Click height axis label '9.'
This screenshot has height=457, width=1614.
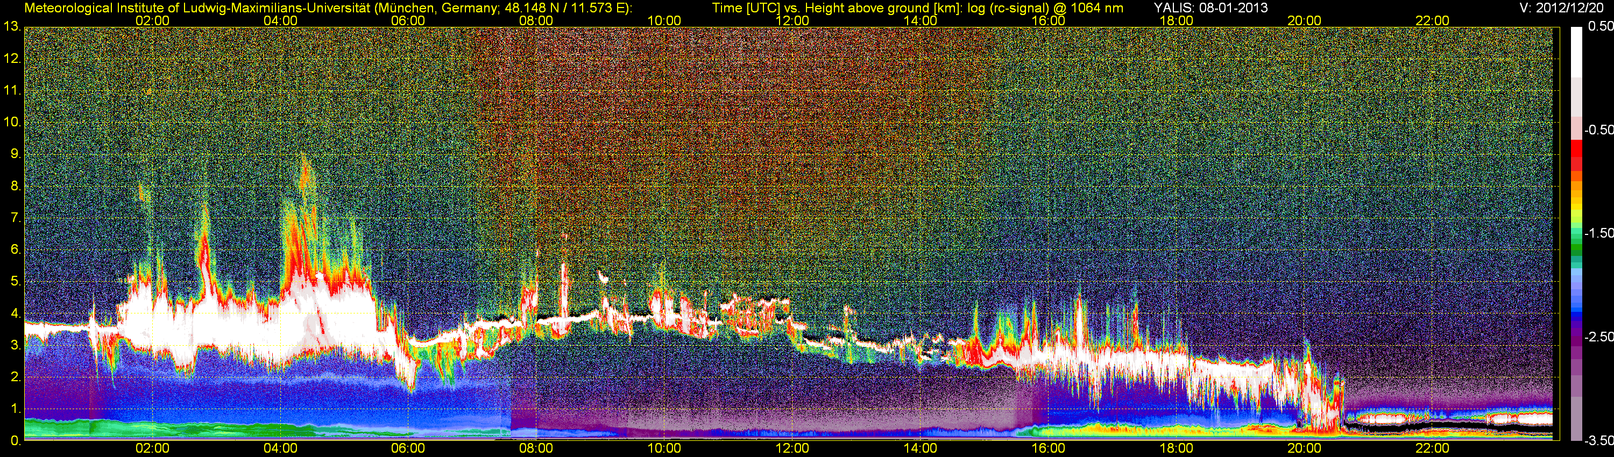click(16, 154)
